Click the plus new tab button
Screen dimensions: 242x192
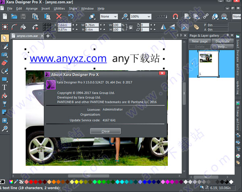tap(48, 36)
